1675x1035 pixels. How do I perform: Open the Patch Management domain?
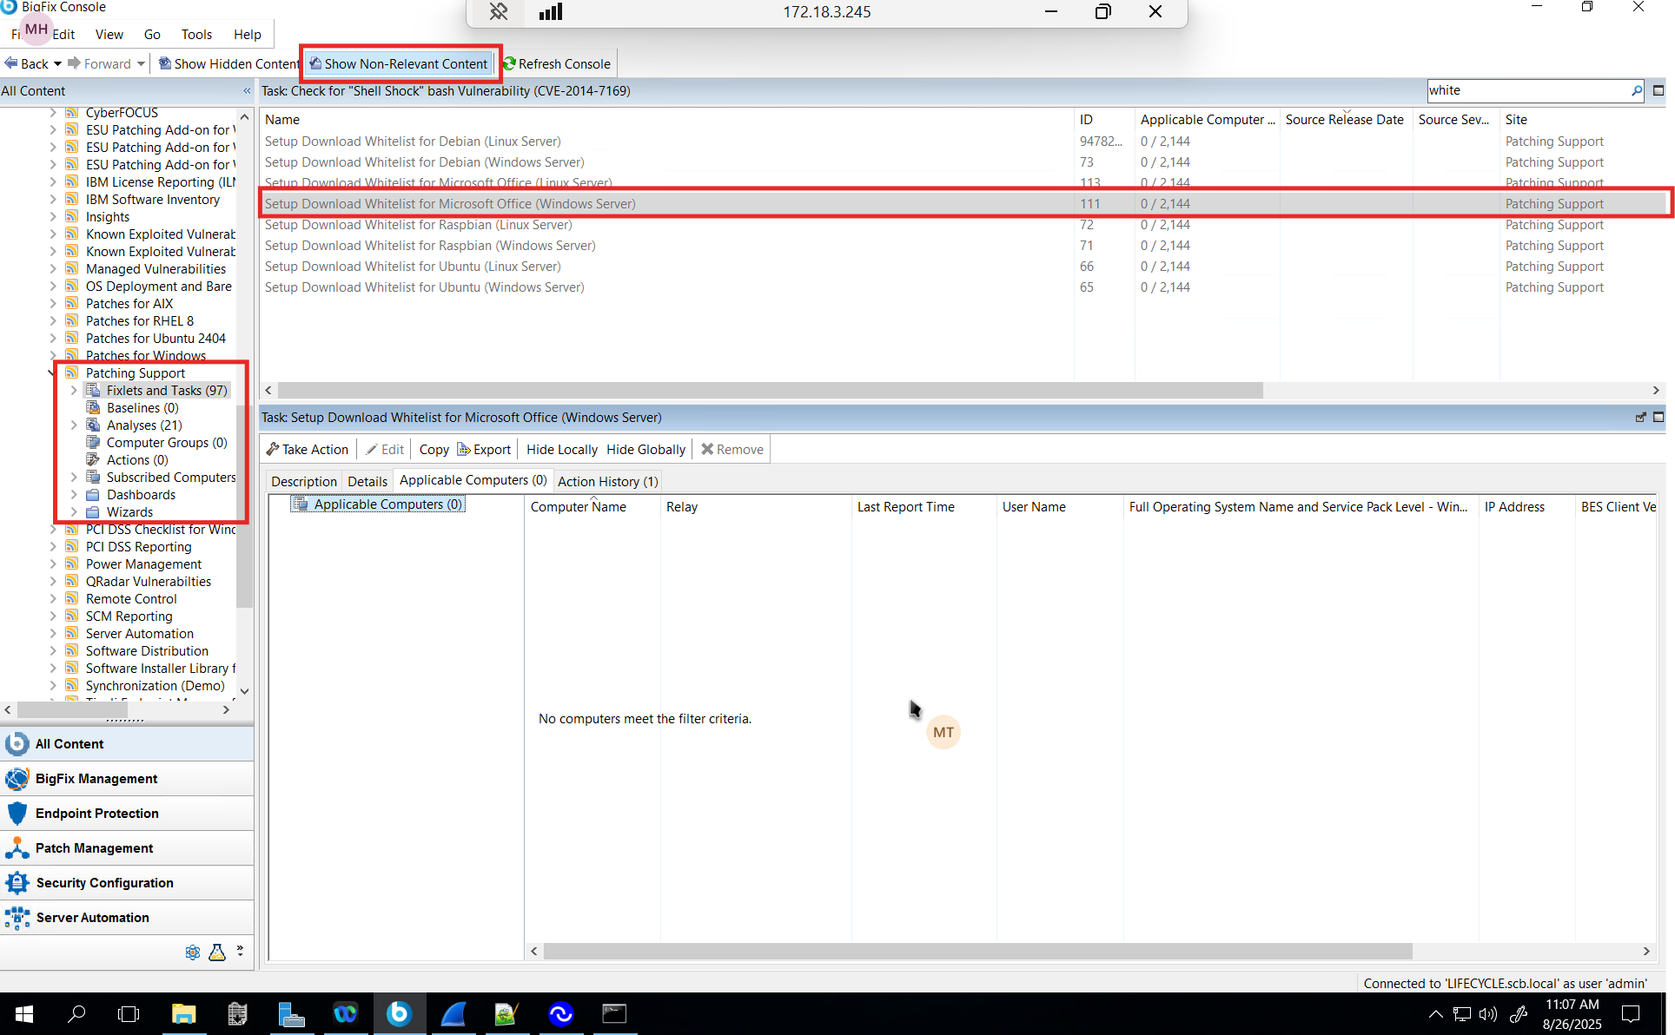(x=94, y=847)
